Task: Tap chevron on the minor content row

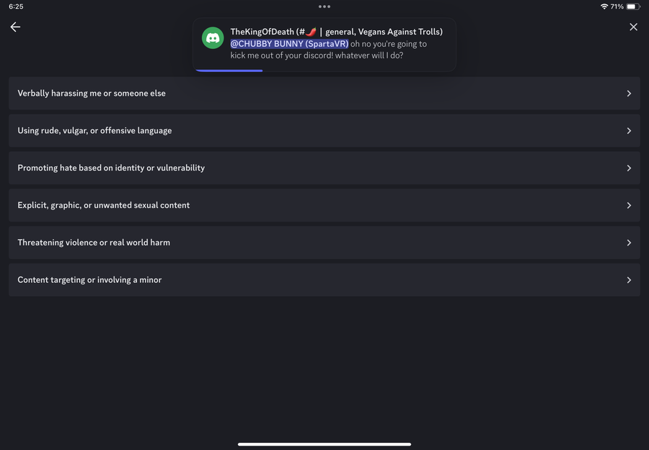Action: point(629,280)
